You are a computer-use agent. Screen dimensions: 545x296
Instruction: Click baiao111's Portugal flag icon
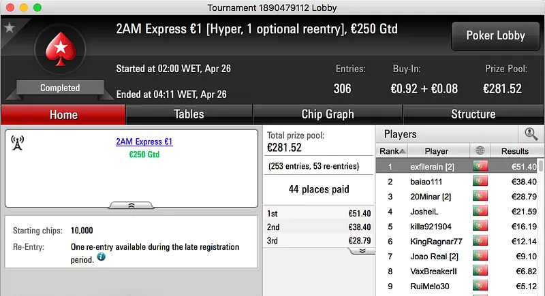480,182
